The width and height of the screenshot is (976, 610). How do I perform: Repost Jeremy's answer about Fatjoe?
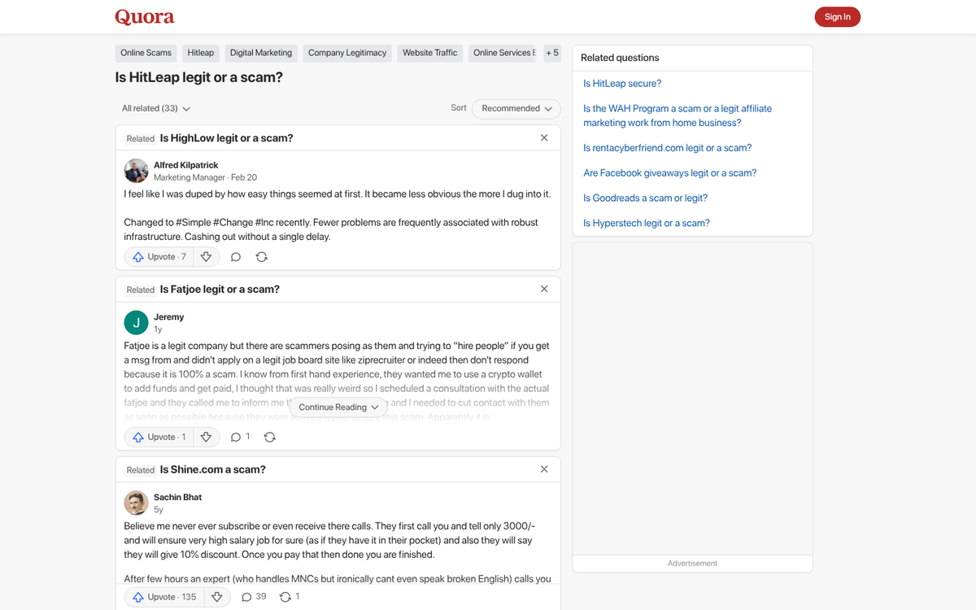269,437
